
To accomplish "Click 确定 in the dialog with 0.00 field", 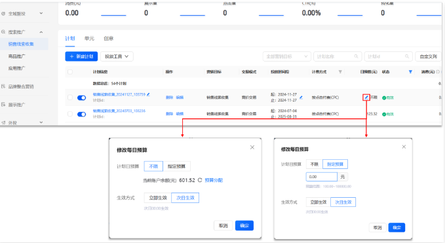I will coord(397,227).
